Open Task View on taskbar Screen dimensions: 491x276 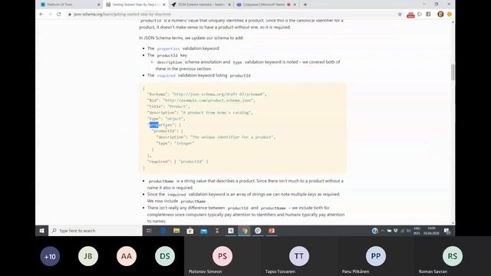click(x=149, y=231)
